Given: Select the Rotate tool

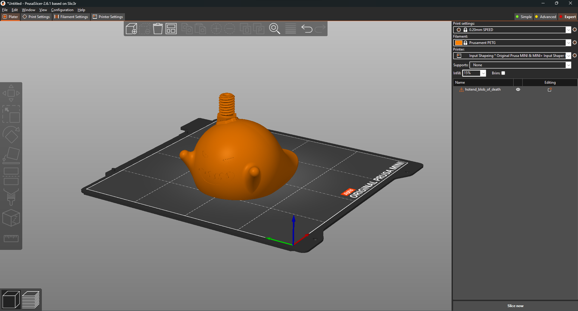Looking at the screenshot, I should click(x=11, y=135).
